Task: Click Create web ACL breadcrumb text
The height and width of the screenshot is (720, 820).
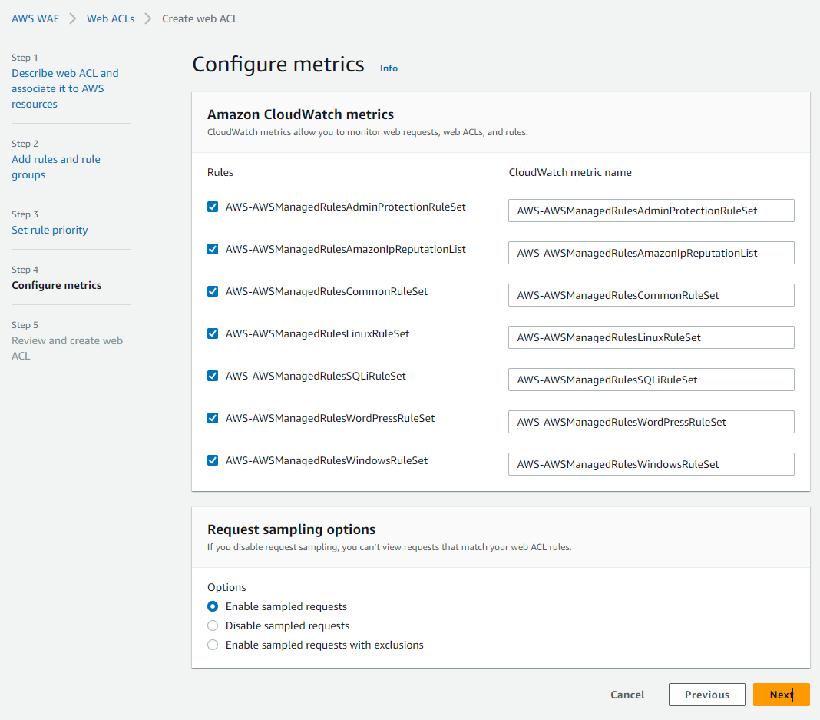Action: pyautogui.click(x=200, y=19)
